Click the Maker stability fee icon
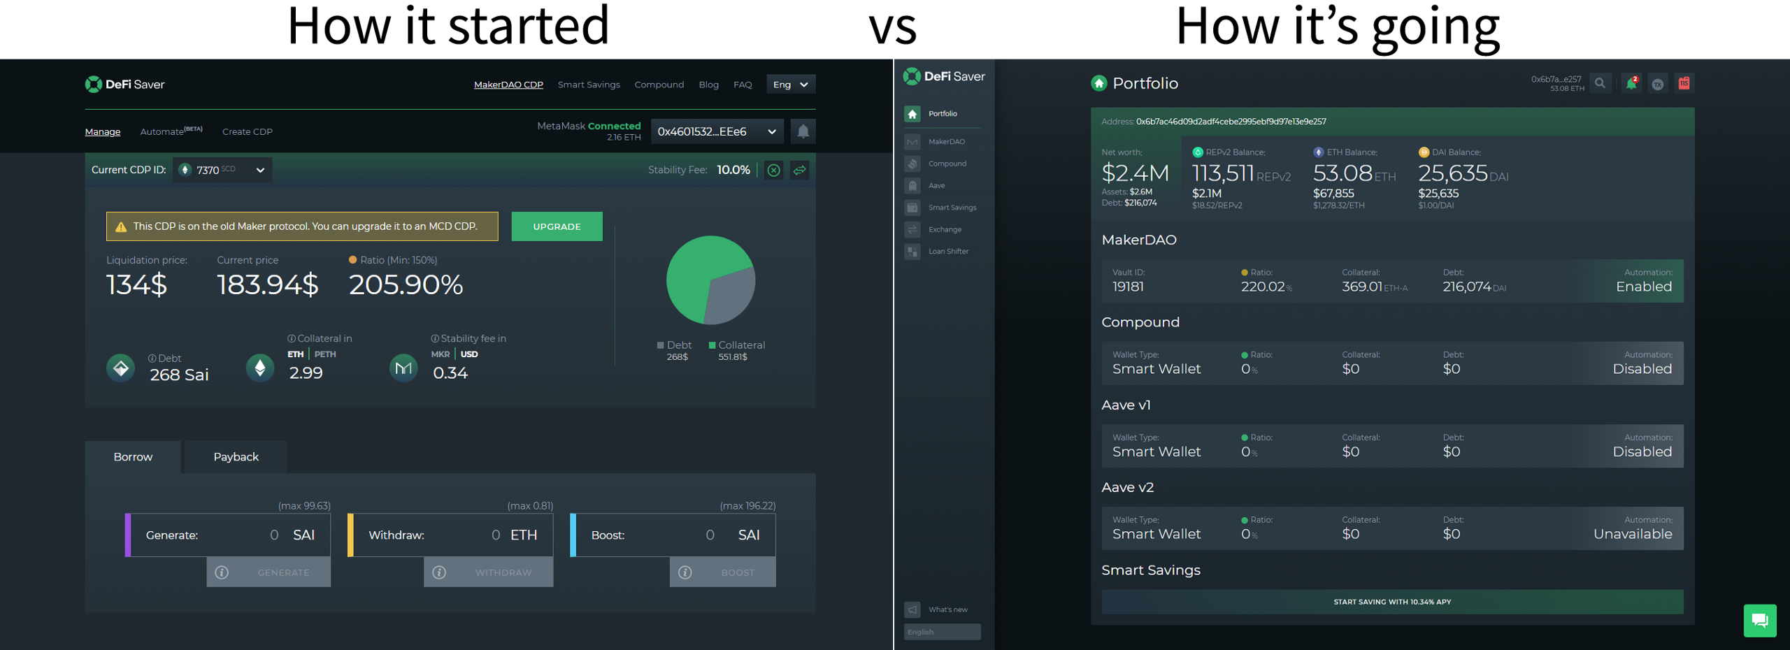 click(x=403, y=368)
